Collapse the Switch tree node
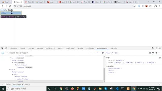Screen dimensions: 162x91 (9, 70)
